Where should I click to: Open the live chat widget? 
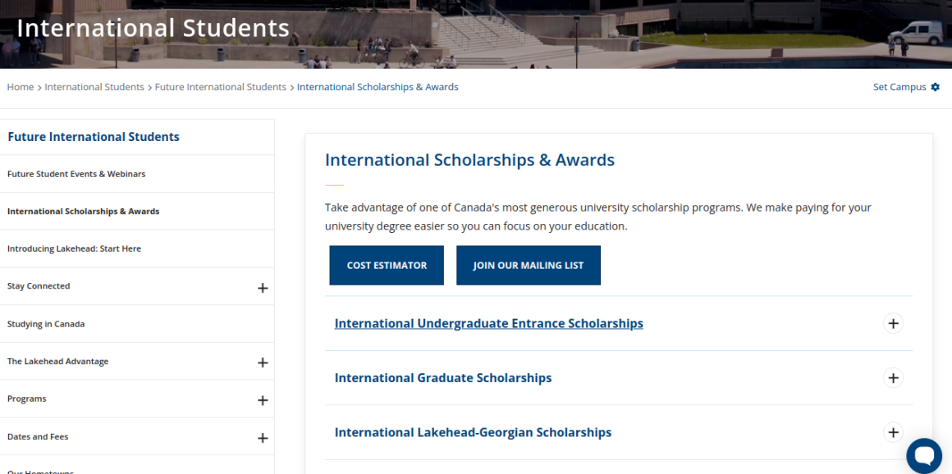(x=924, y=455)
